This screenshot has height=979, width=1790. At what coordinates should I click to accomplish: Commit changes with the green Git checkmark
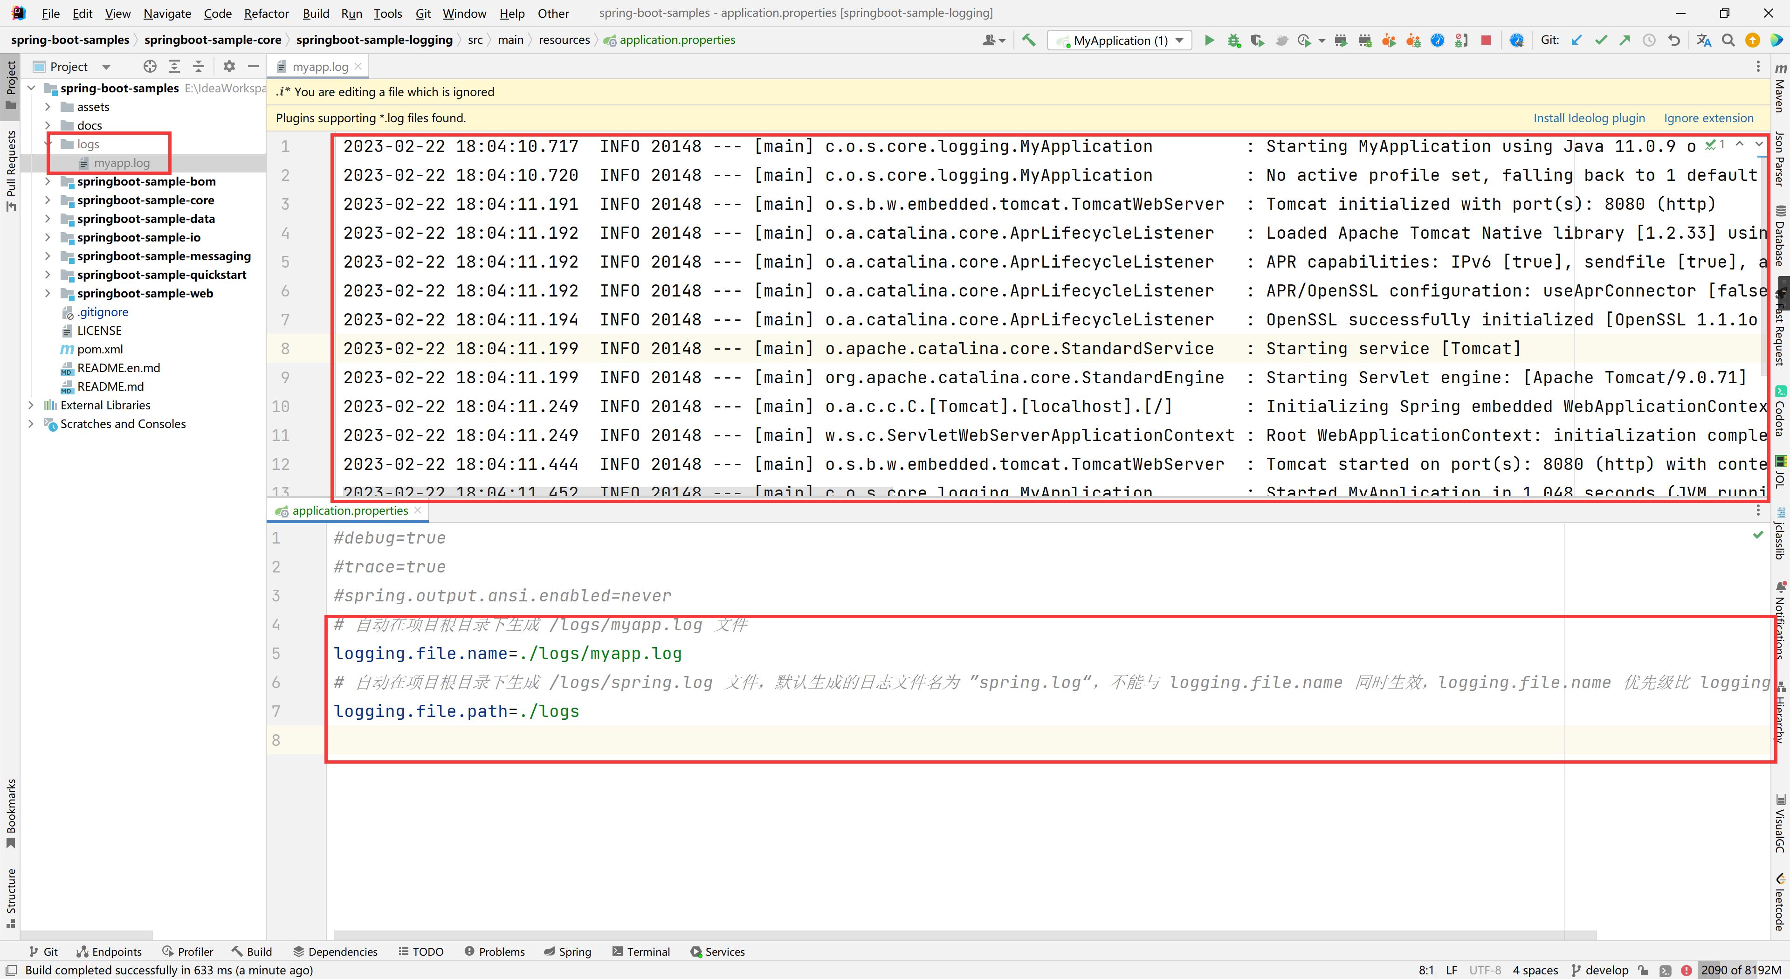pyautogui.click(x=1601, y=40)
